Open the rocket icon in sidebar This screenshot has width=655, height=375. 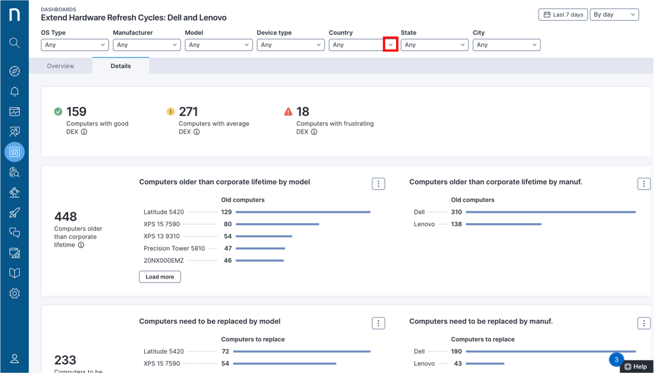click(x=14, y=213)
